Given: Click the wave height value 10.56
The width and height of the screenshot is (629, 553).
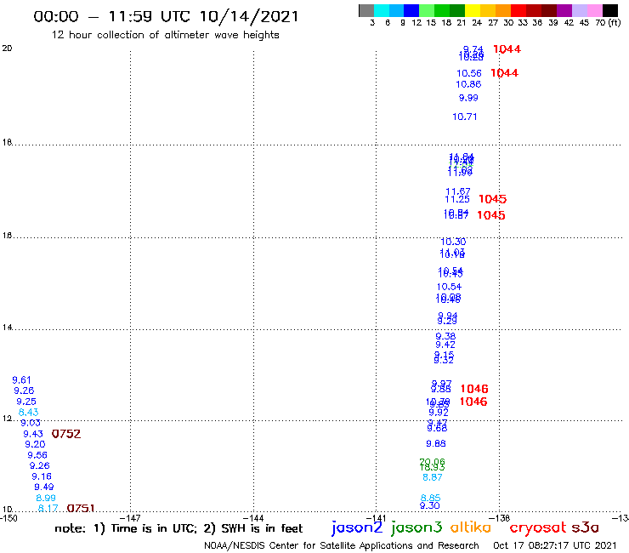Looking at the screenshot, I should [x=469, y=73].
